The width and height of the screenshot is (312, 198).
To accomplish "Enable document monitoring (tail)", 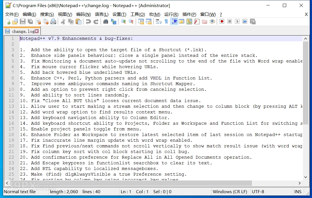I will tap(213, 21).
